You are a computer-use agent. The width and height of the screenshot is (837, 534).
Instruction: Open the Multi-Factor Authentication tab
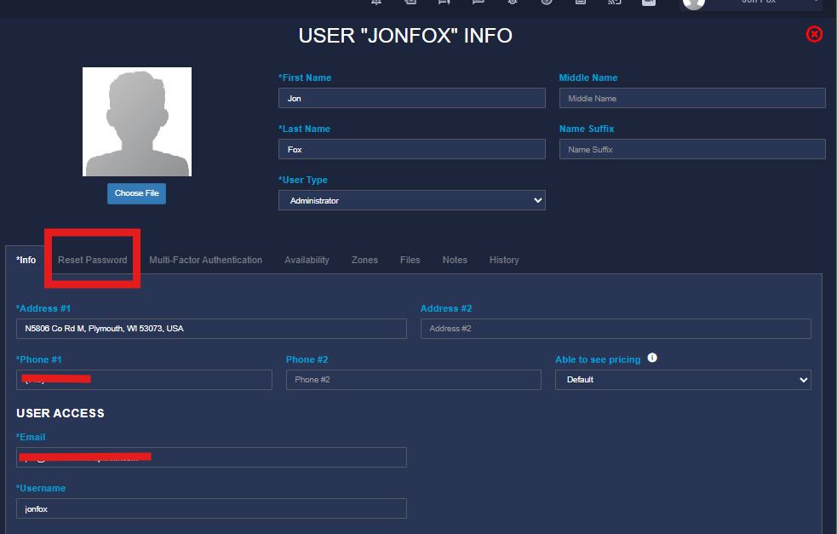205,260
